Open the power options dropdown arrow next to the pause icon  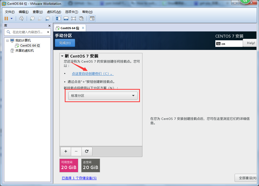(x=12, y=18)
